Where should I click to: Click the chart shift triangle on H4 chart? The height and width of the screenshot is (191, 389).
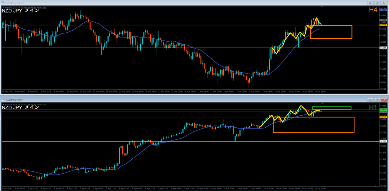322,7
